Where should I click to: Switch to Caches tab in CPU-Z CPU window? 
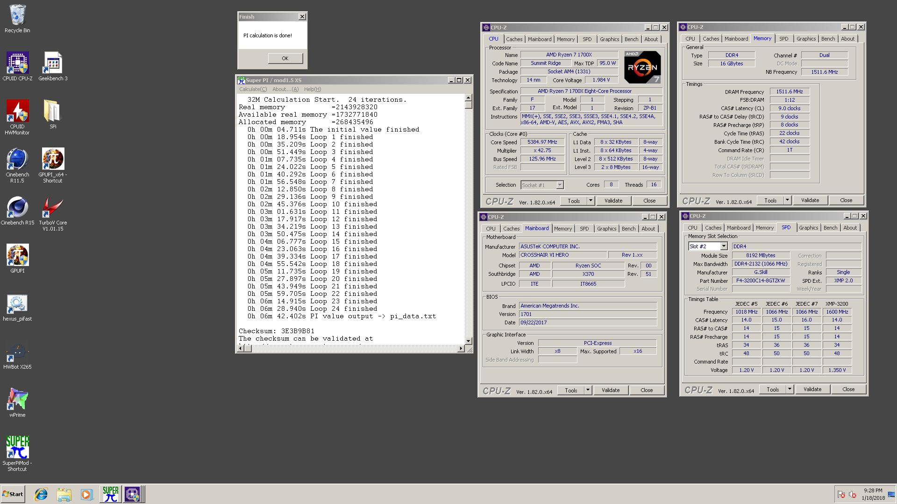point(514,39)
